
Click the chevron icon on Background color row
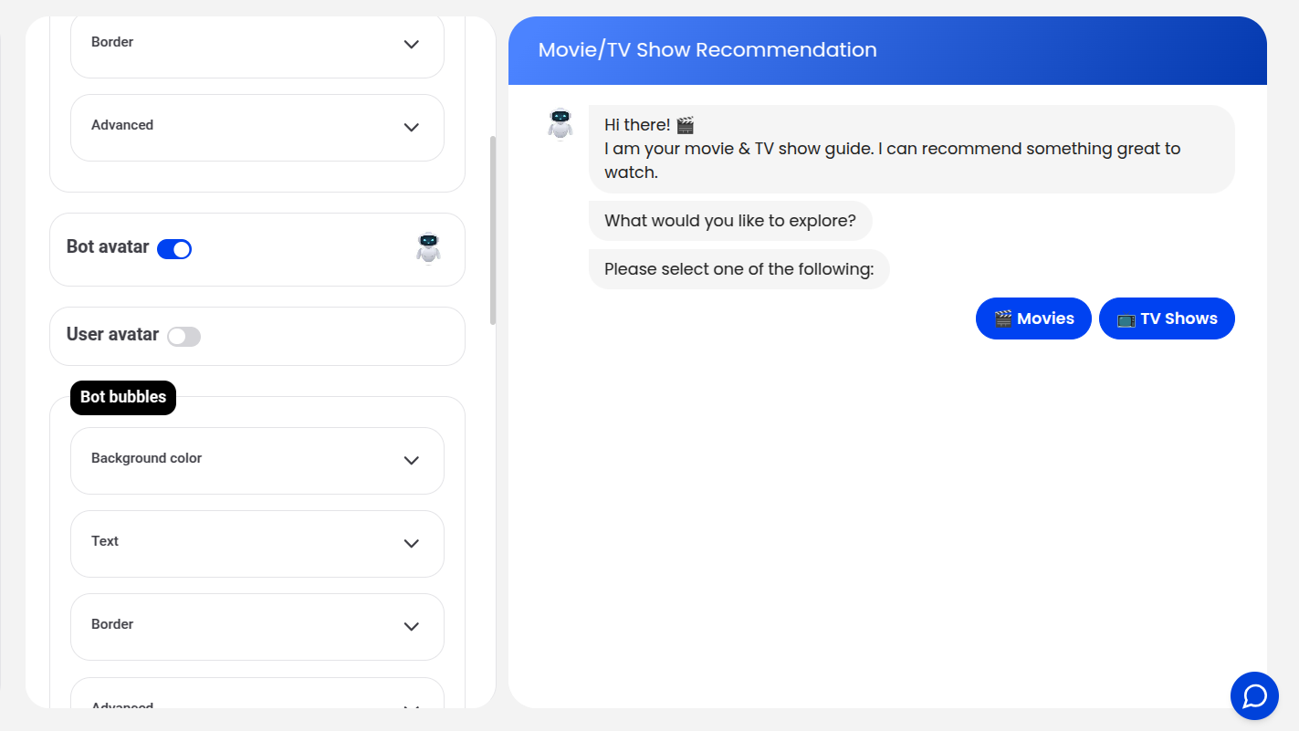(412, 460)
